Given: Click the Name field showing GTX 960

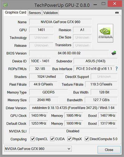Looking at the screenshot, I should point(60,22).
